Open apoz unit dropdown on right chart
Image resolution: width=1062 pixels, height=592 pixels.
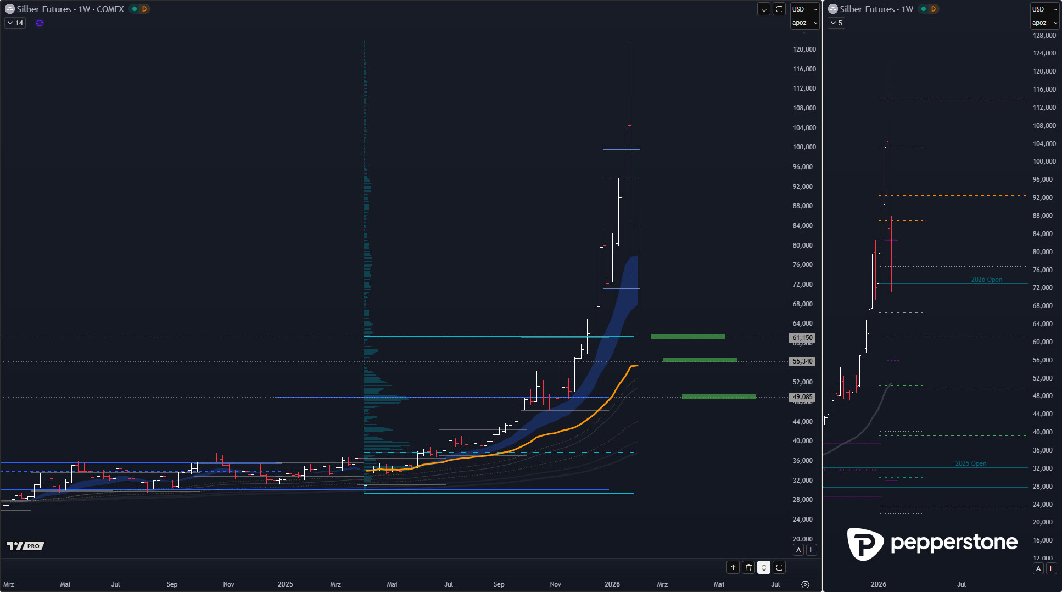click(x=1044, y=23)
